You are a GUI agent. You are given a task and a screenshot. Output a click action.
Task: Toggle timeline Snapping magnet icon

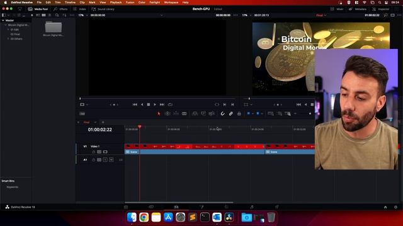[x=222, y=114]
